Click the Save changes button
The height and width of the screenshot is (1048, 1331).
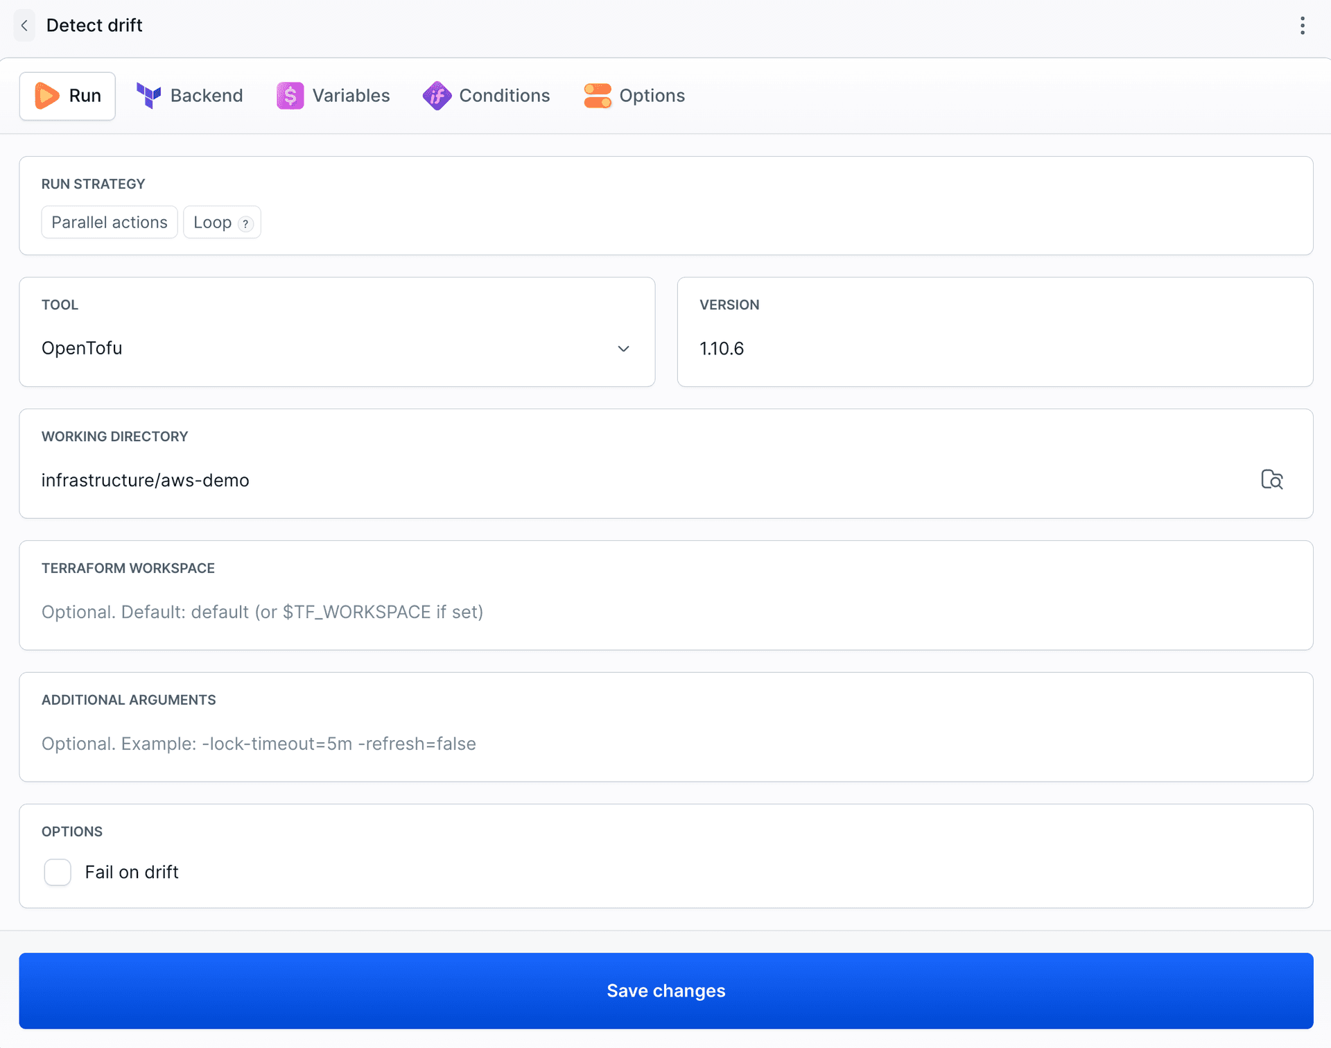click(x=665, y=990)
